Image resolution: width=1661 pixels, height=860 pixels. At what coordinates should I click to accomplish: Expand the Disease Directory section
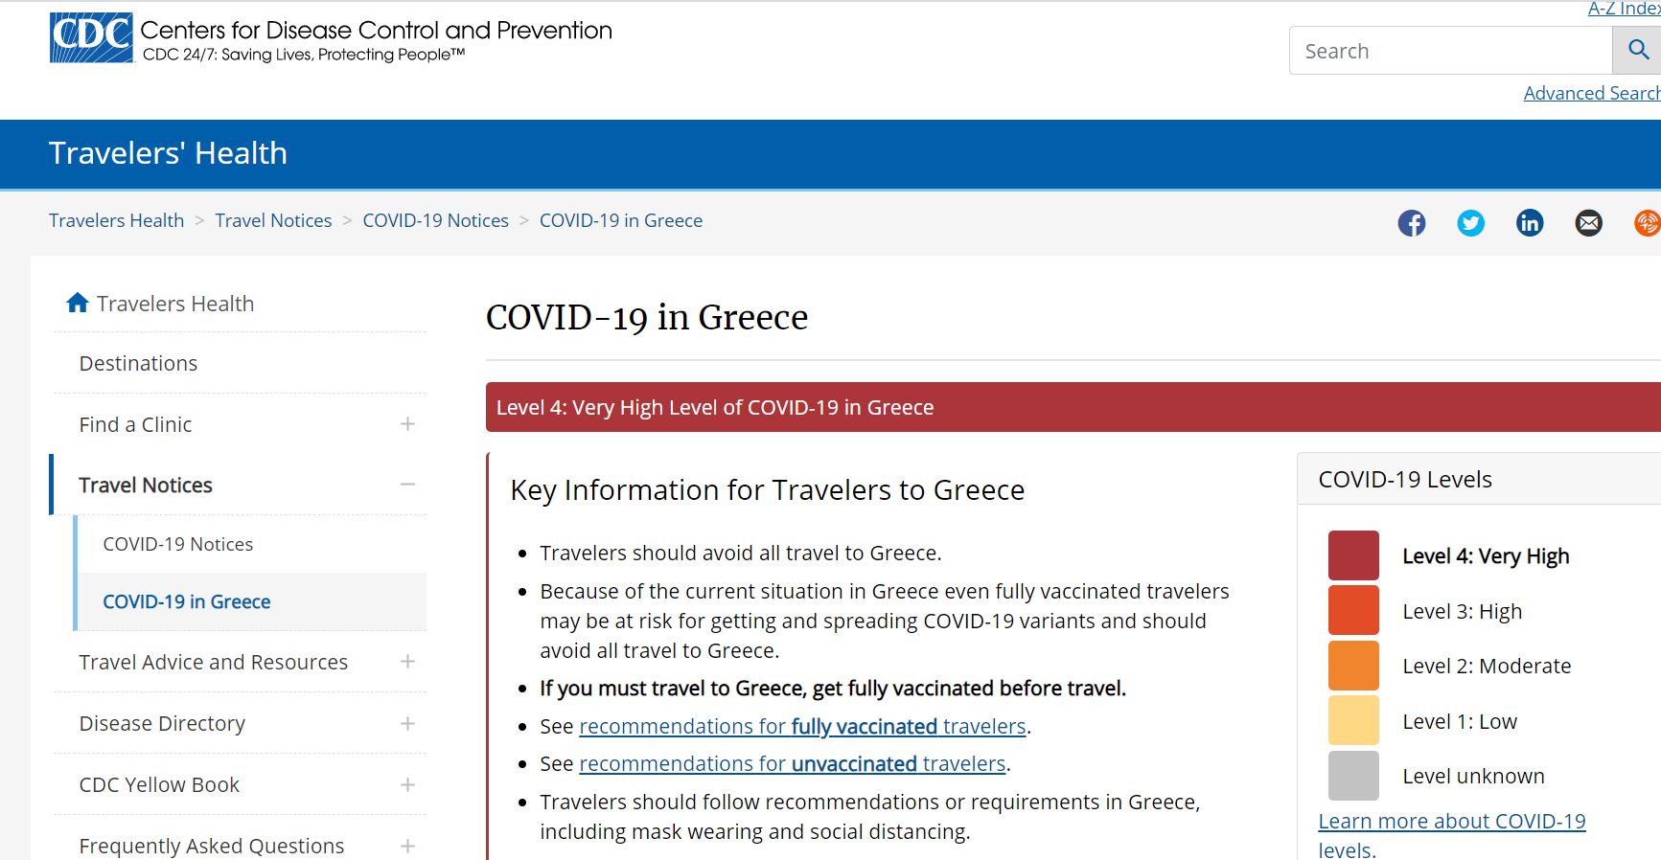pos(407,723)
